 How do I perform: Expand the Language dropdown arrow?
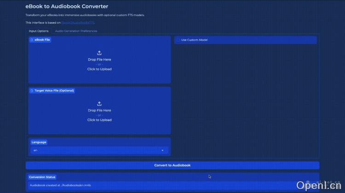[162, 150]
